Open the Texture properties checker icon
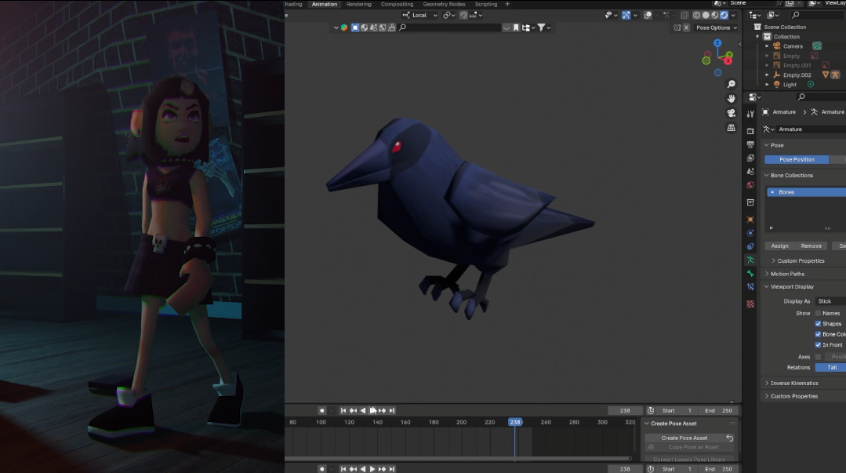 pyautogui.click(x=750, y=304)
